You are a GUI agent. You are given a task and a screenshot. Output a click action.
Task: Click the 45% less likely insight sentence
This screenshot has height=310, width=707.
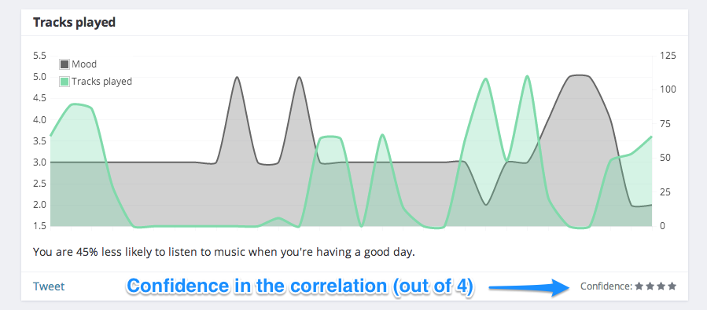point(223,252)
